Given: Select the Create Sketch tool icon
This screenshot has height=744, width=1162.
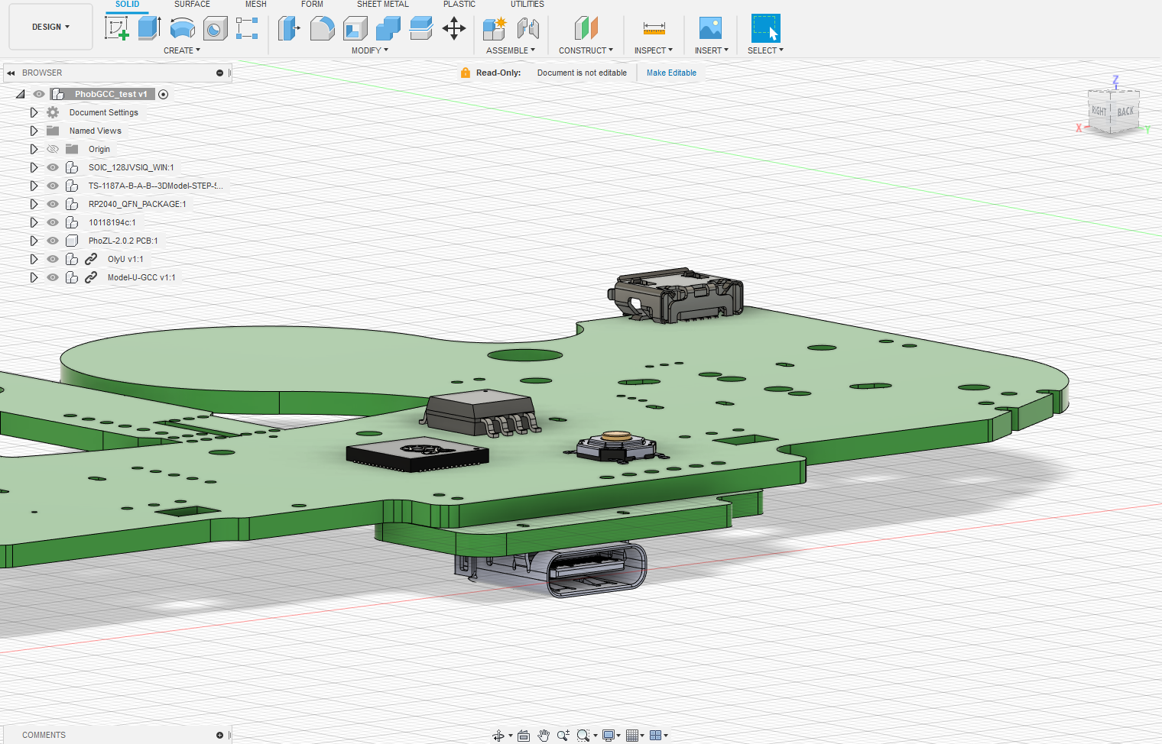Looking at the screenshot, I should (117, 28).
